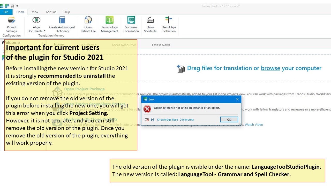Switch to the Latest News tab

click(x=161, y=45)
